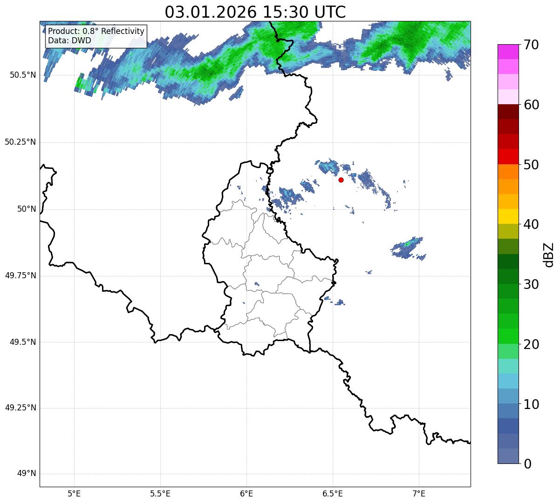Click the colorbar tick label 40
The width and height of the screenshot is (560, 503).
click(x=531, y=224)
